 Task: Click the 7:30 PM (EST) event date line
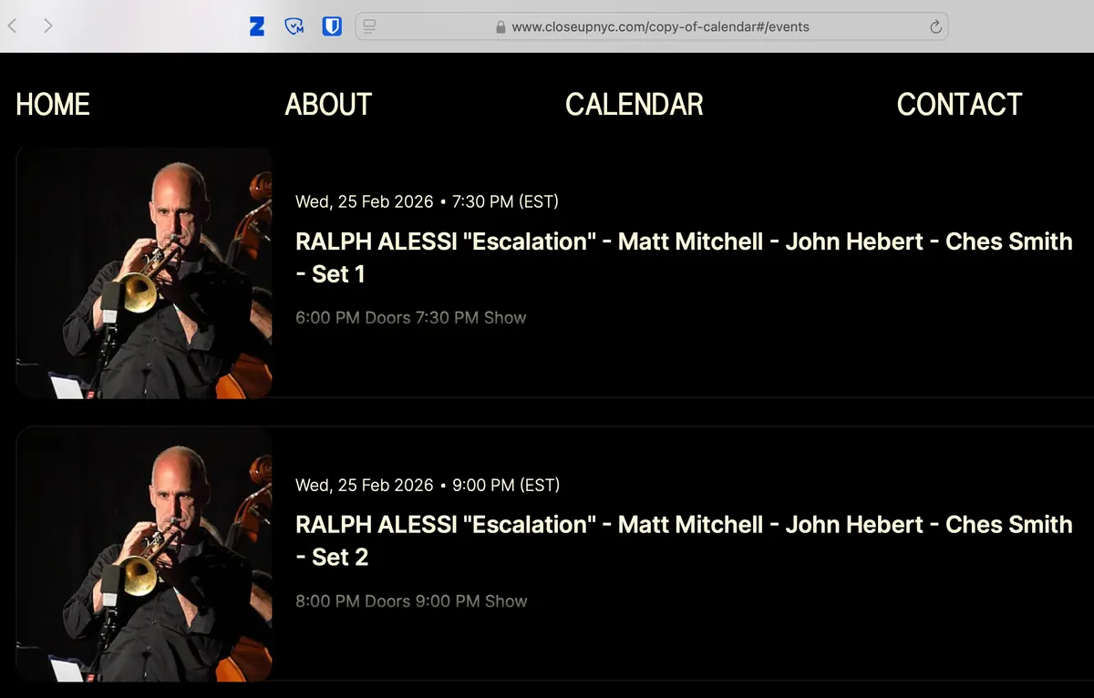point(427,201)
